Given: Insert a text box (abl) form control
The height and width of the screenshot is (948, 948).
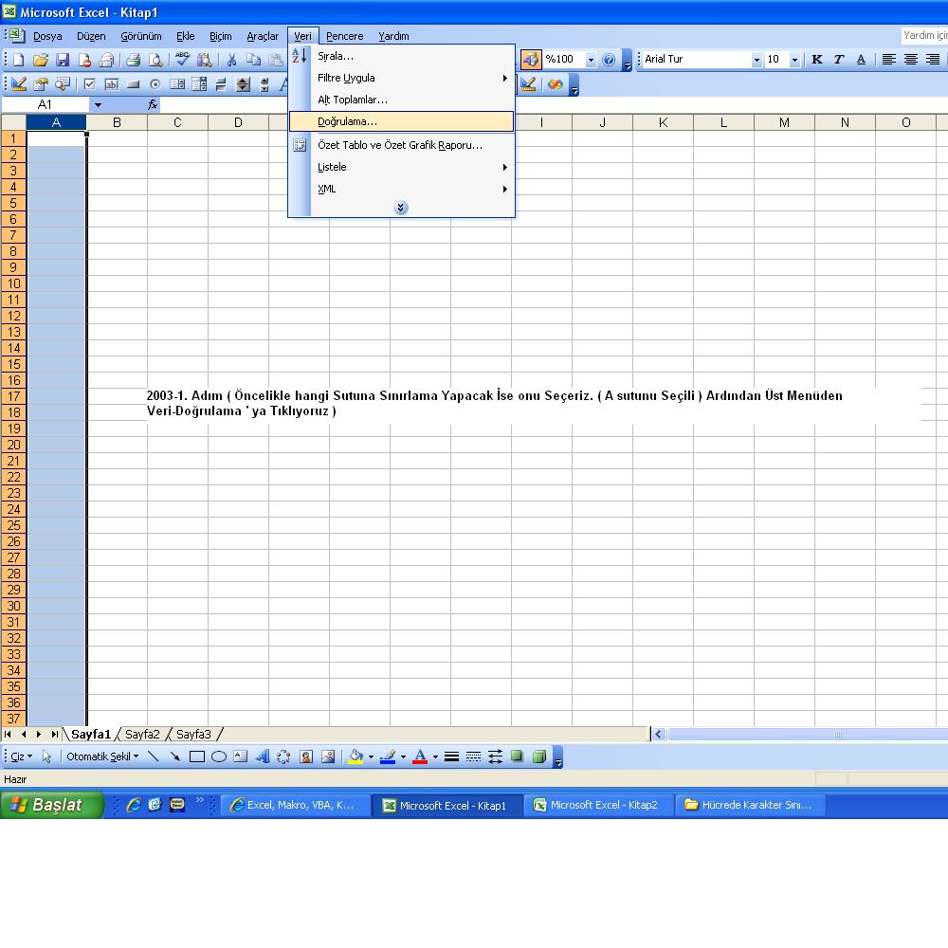Looking at the screenshot, I should pyautogui.click(x=111, y=84).
